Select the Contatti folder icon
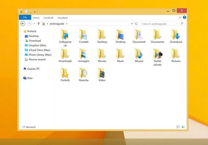Screen dimensions: 208x145 pyautogui.click(x=83, y=34)
